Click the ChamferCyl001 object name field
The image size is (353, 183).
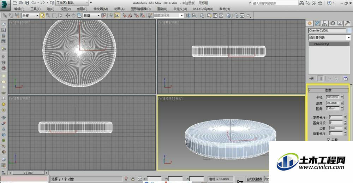(327, 30)
